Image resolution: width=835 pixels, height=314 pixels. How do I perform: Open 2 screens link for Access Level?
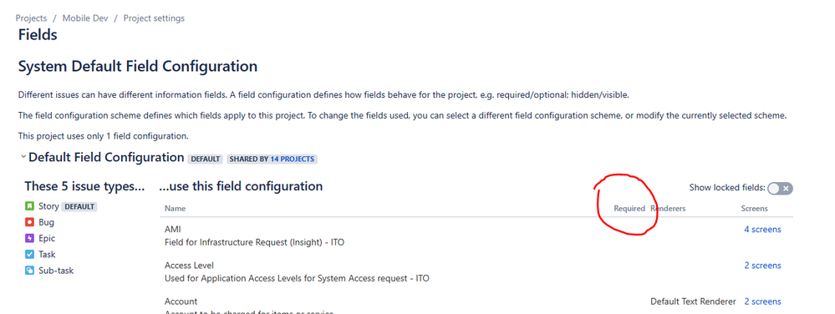762,266
